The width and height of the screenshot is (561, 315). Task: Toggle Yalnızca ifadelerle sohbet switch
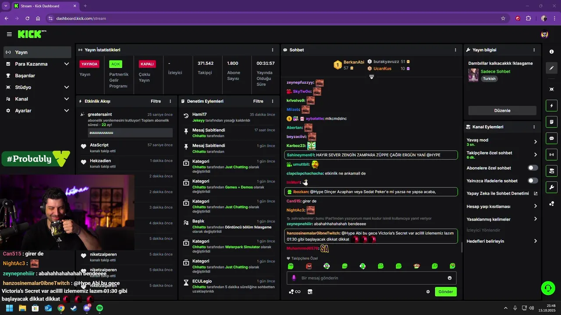point(533,181)
